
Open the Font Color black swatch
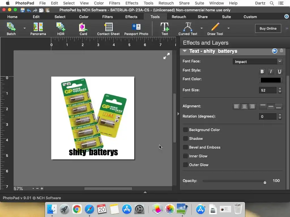tap(270, 80)
